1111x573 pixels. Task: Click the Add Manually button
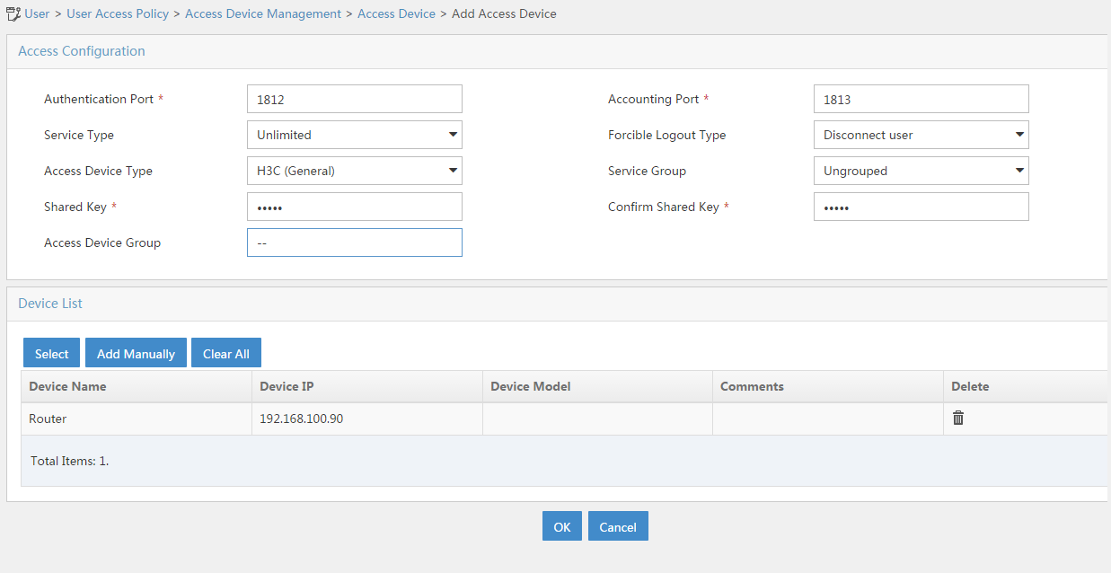pos(136,352)
